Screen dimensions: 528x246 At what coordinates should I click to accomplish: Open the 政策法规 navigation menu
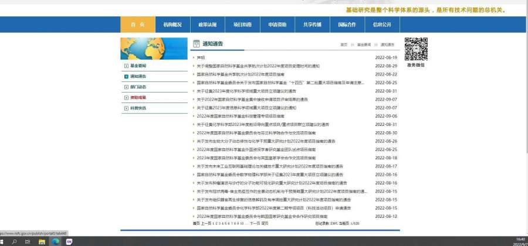click(208, 25)
